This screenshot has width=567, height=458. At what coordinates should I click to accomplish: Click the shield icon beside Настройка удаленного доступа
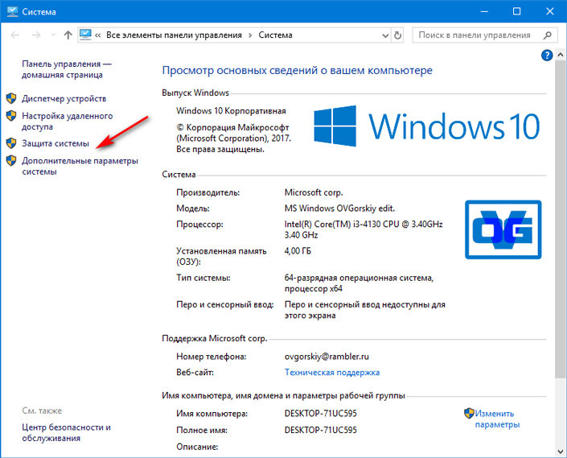[x=11, y=116]
